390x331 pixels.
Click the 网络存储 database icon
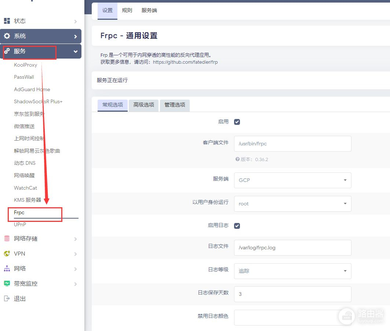[x=7, y=239]
